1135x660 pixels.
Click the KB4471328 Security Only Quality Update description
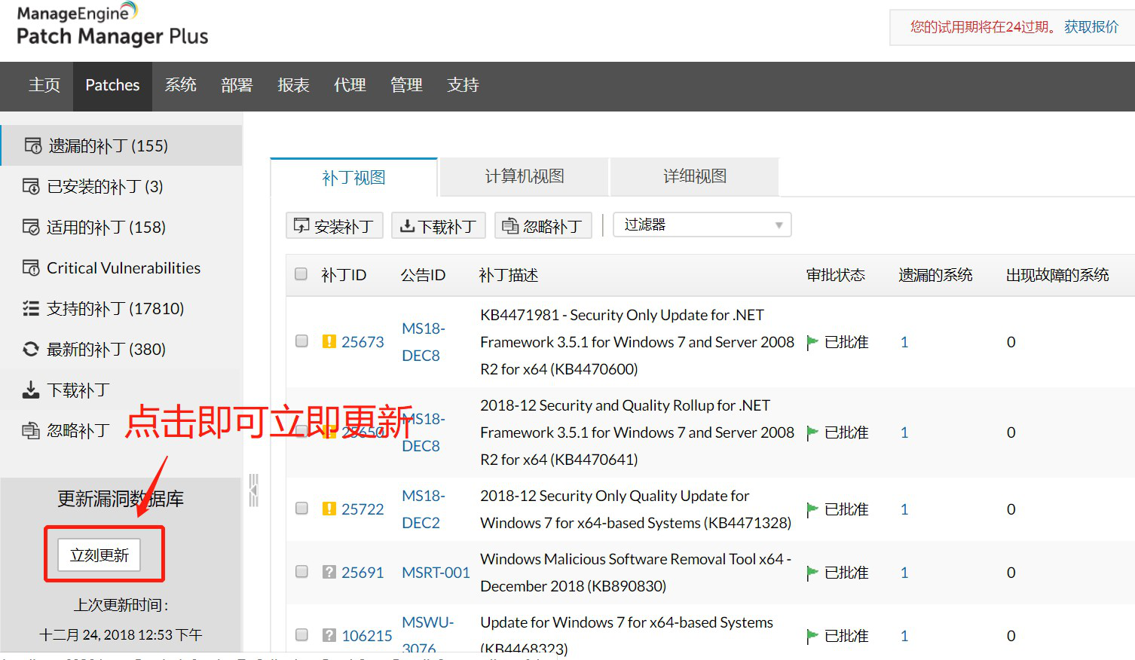(x=635, y=509)
